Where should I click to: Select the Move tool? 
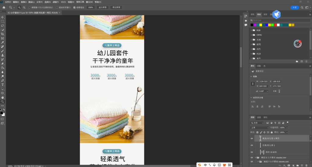(2, 17)
